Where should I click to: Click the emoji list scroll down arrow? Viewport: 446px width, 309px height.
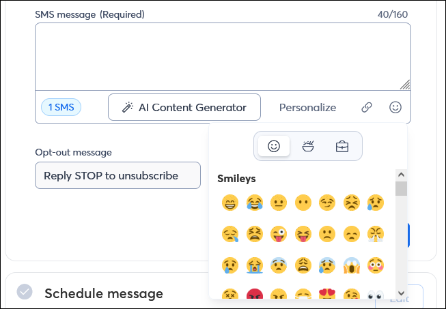pos(401,293)
